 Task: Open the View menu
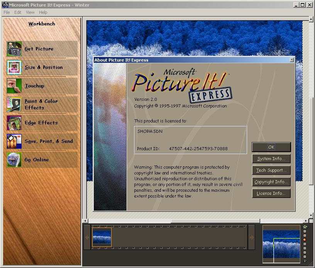[x=30, y=12]
